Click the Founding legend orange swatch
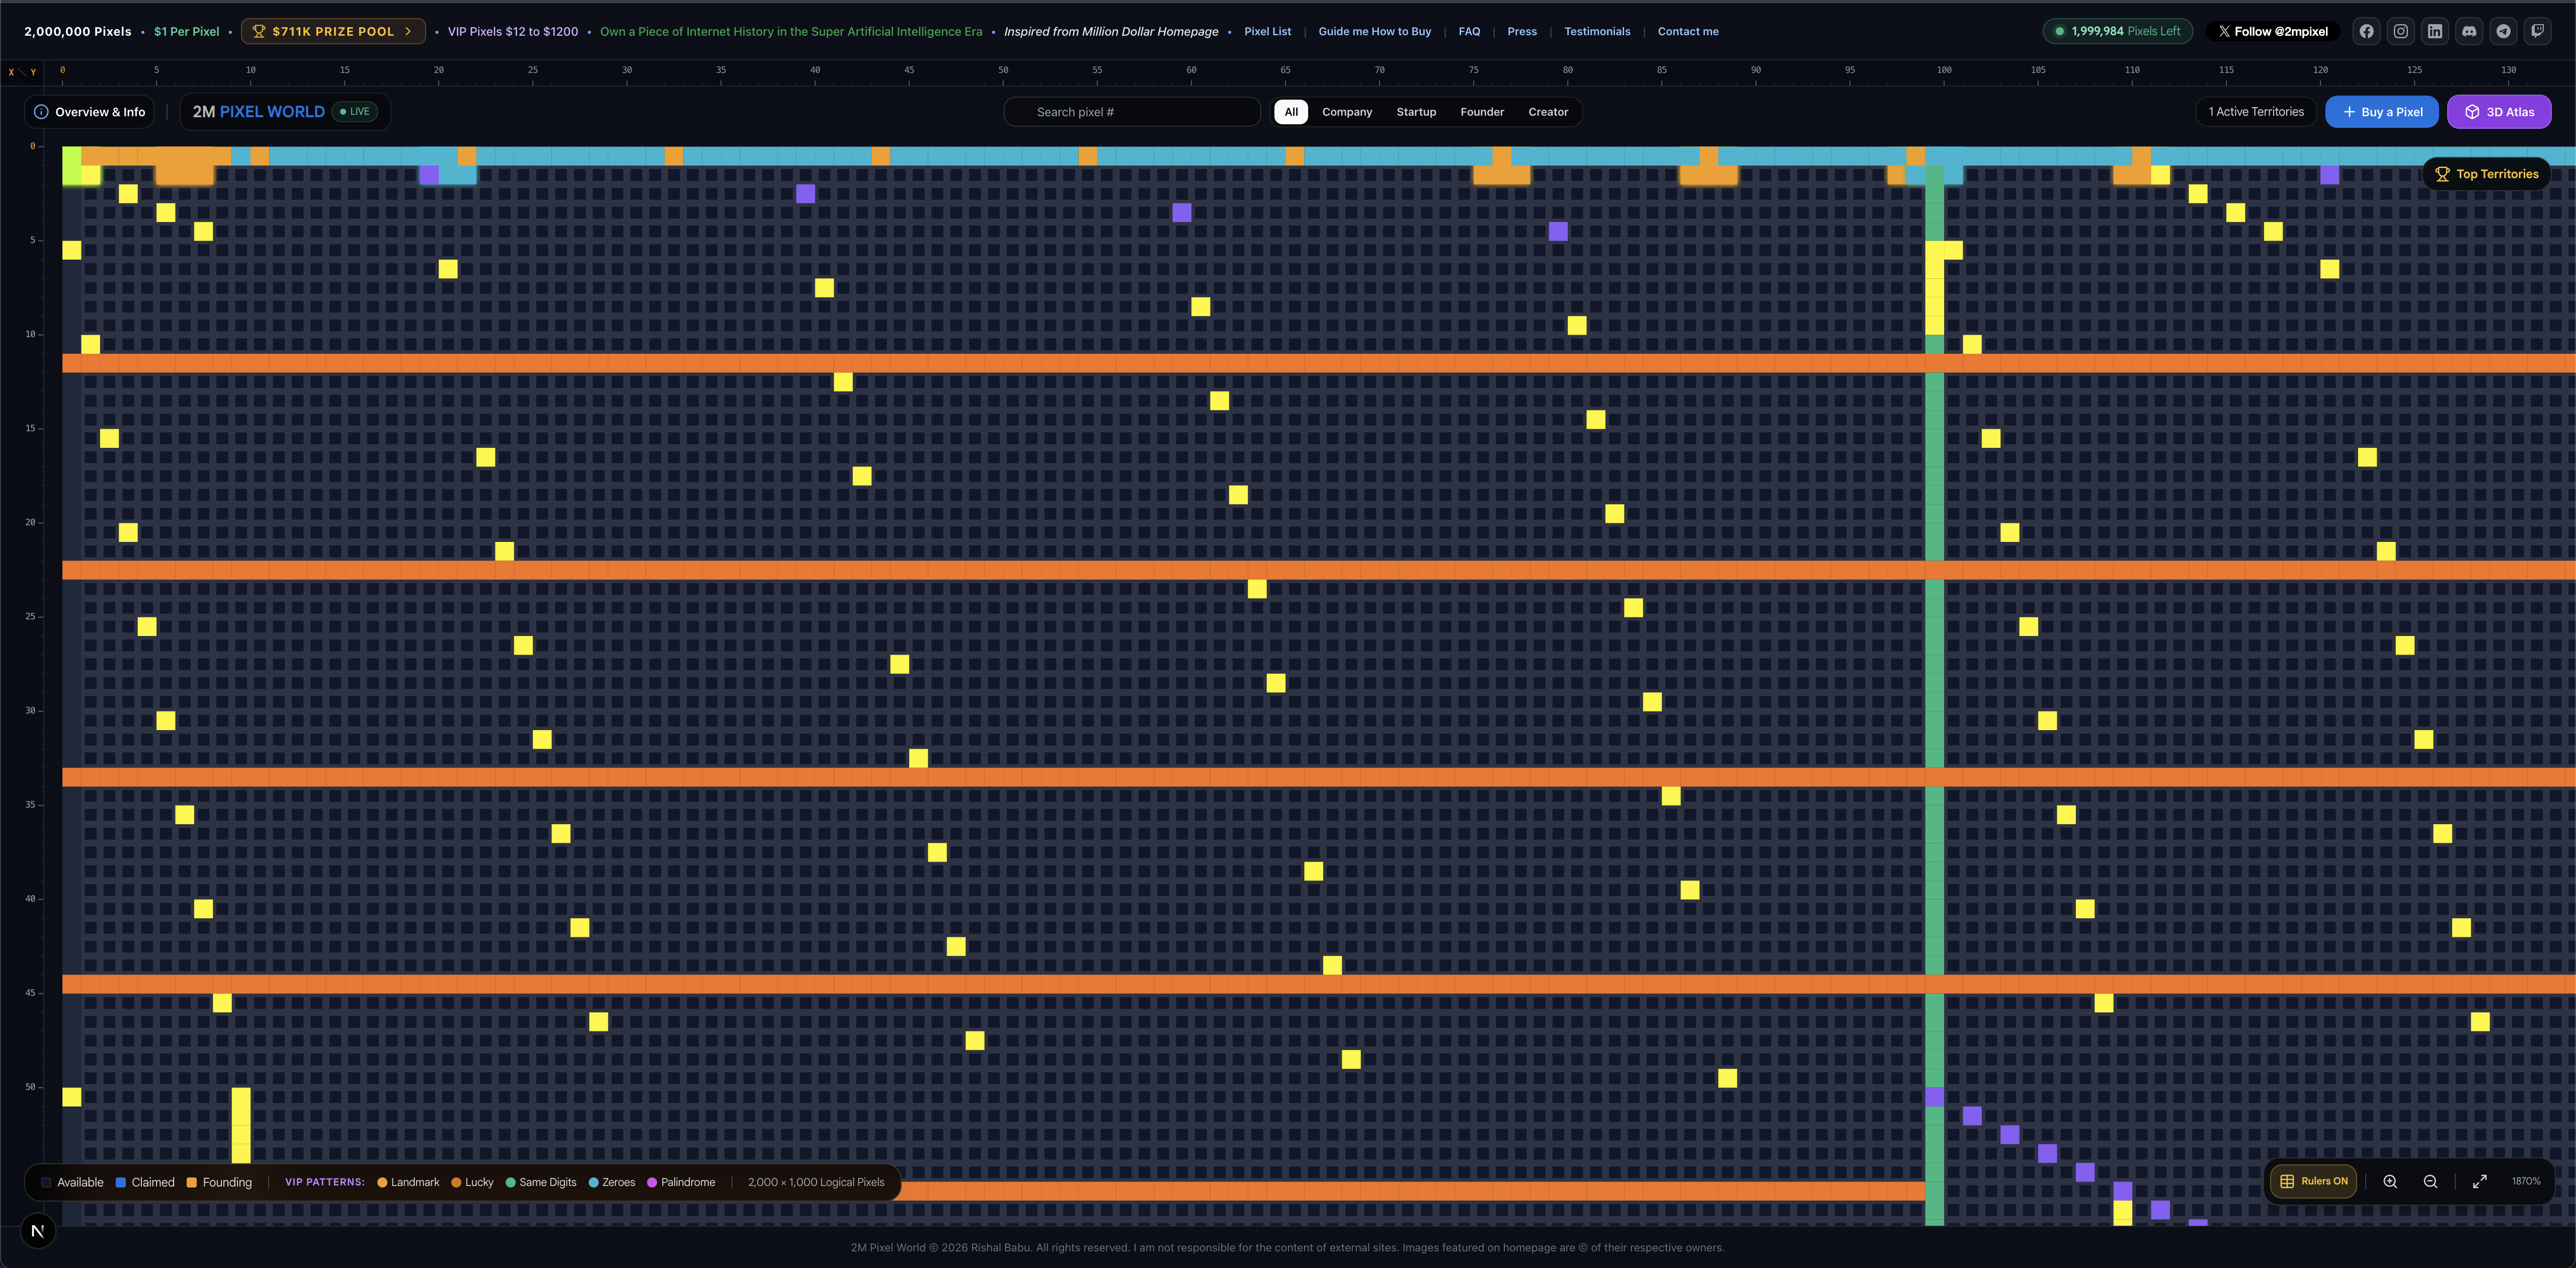Screen dimensions: 2576x1268 coord(191,1182)
